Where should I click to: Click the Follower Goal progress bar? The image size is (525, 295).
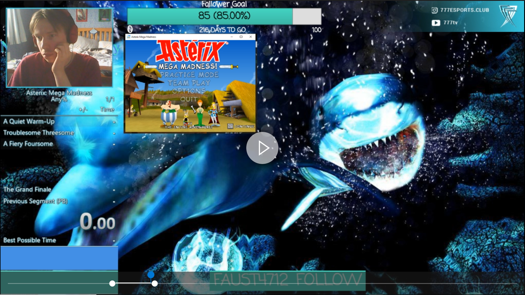(224, 16)
